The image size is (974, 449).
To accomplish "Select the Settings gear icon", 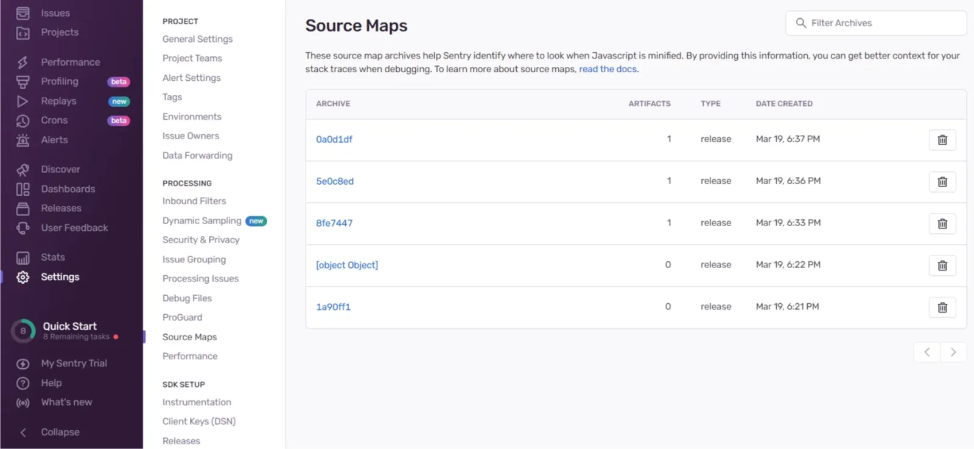I will [23, 277].
